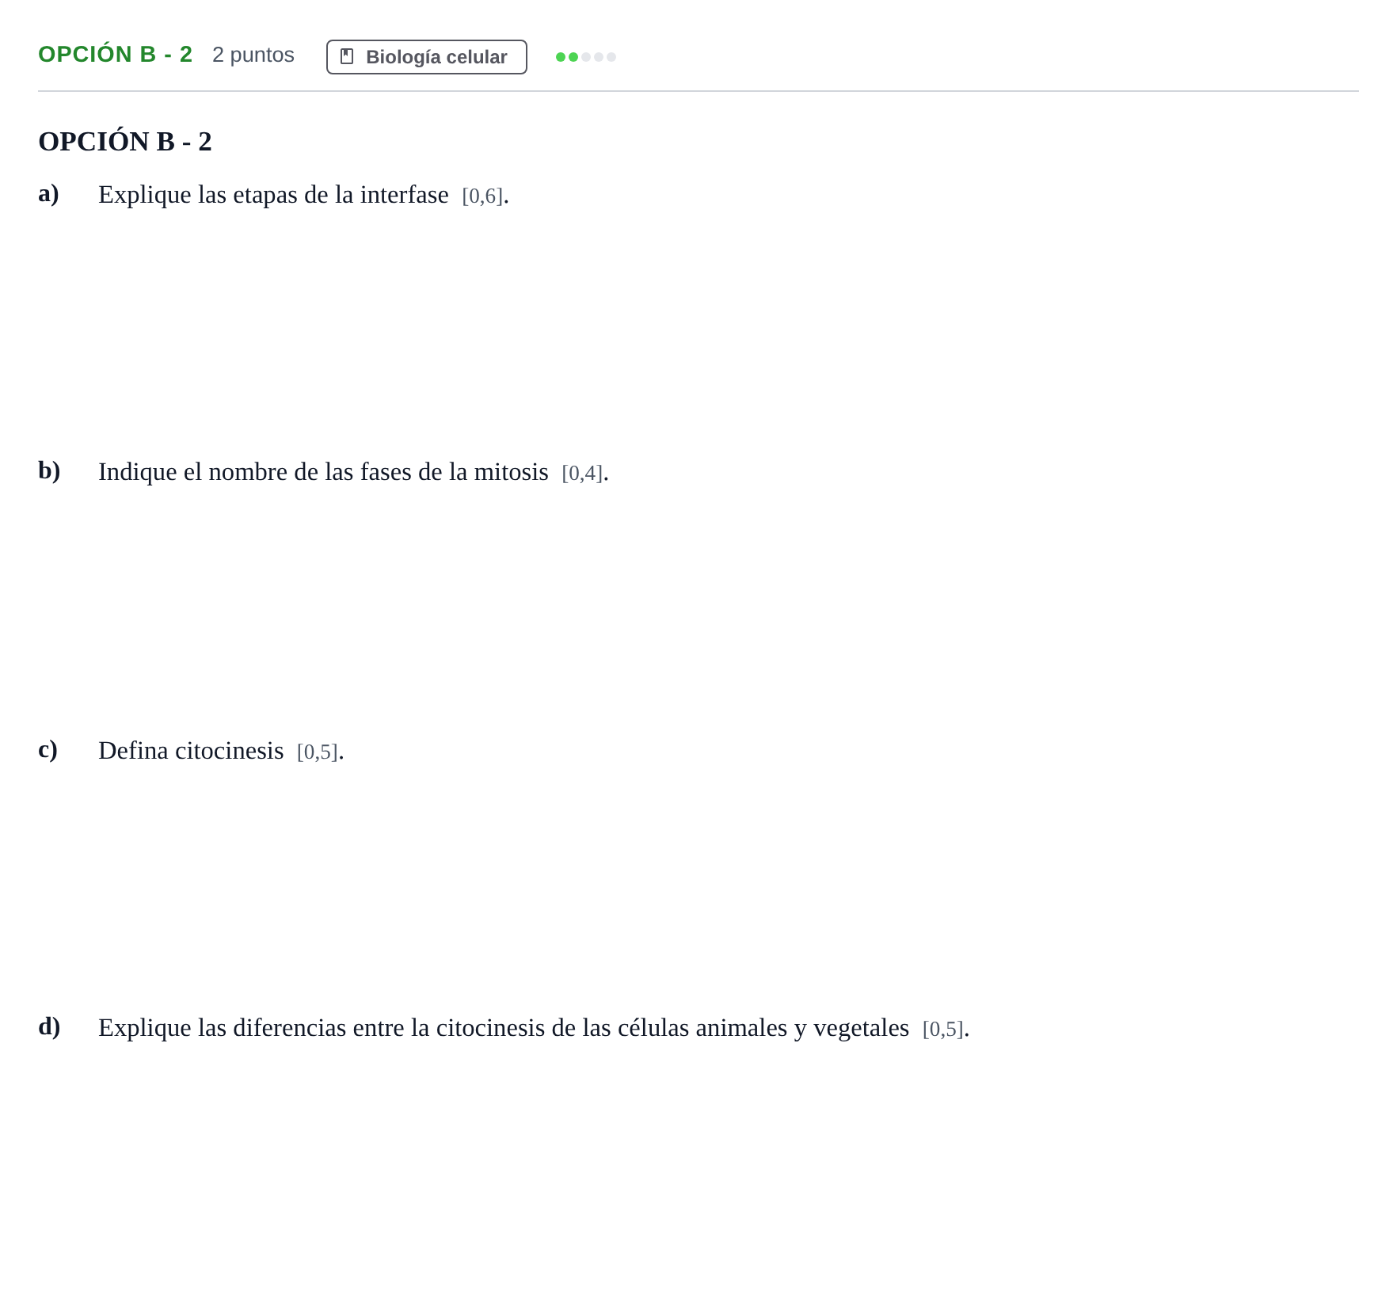Click the book icon beside Biología celular

(347, 57)
